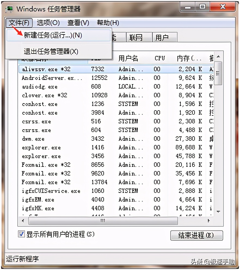
Task: Sort processes by the CPU column header
Action: (159, 58)
